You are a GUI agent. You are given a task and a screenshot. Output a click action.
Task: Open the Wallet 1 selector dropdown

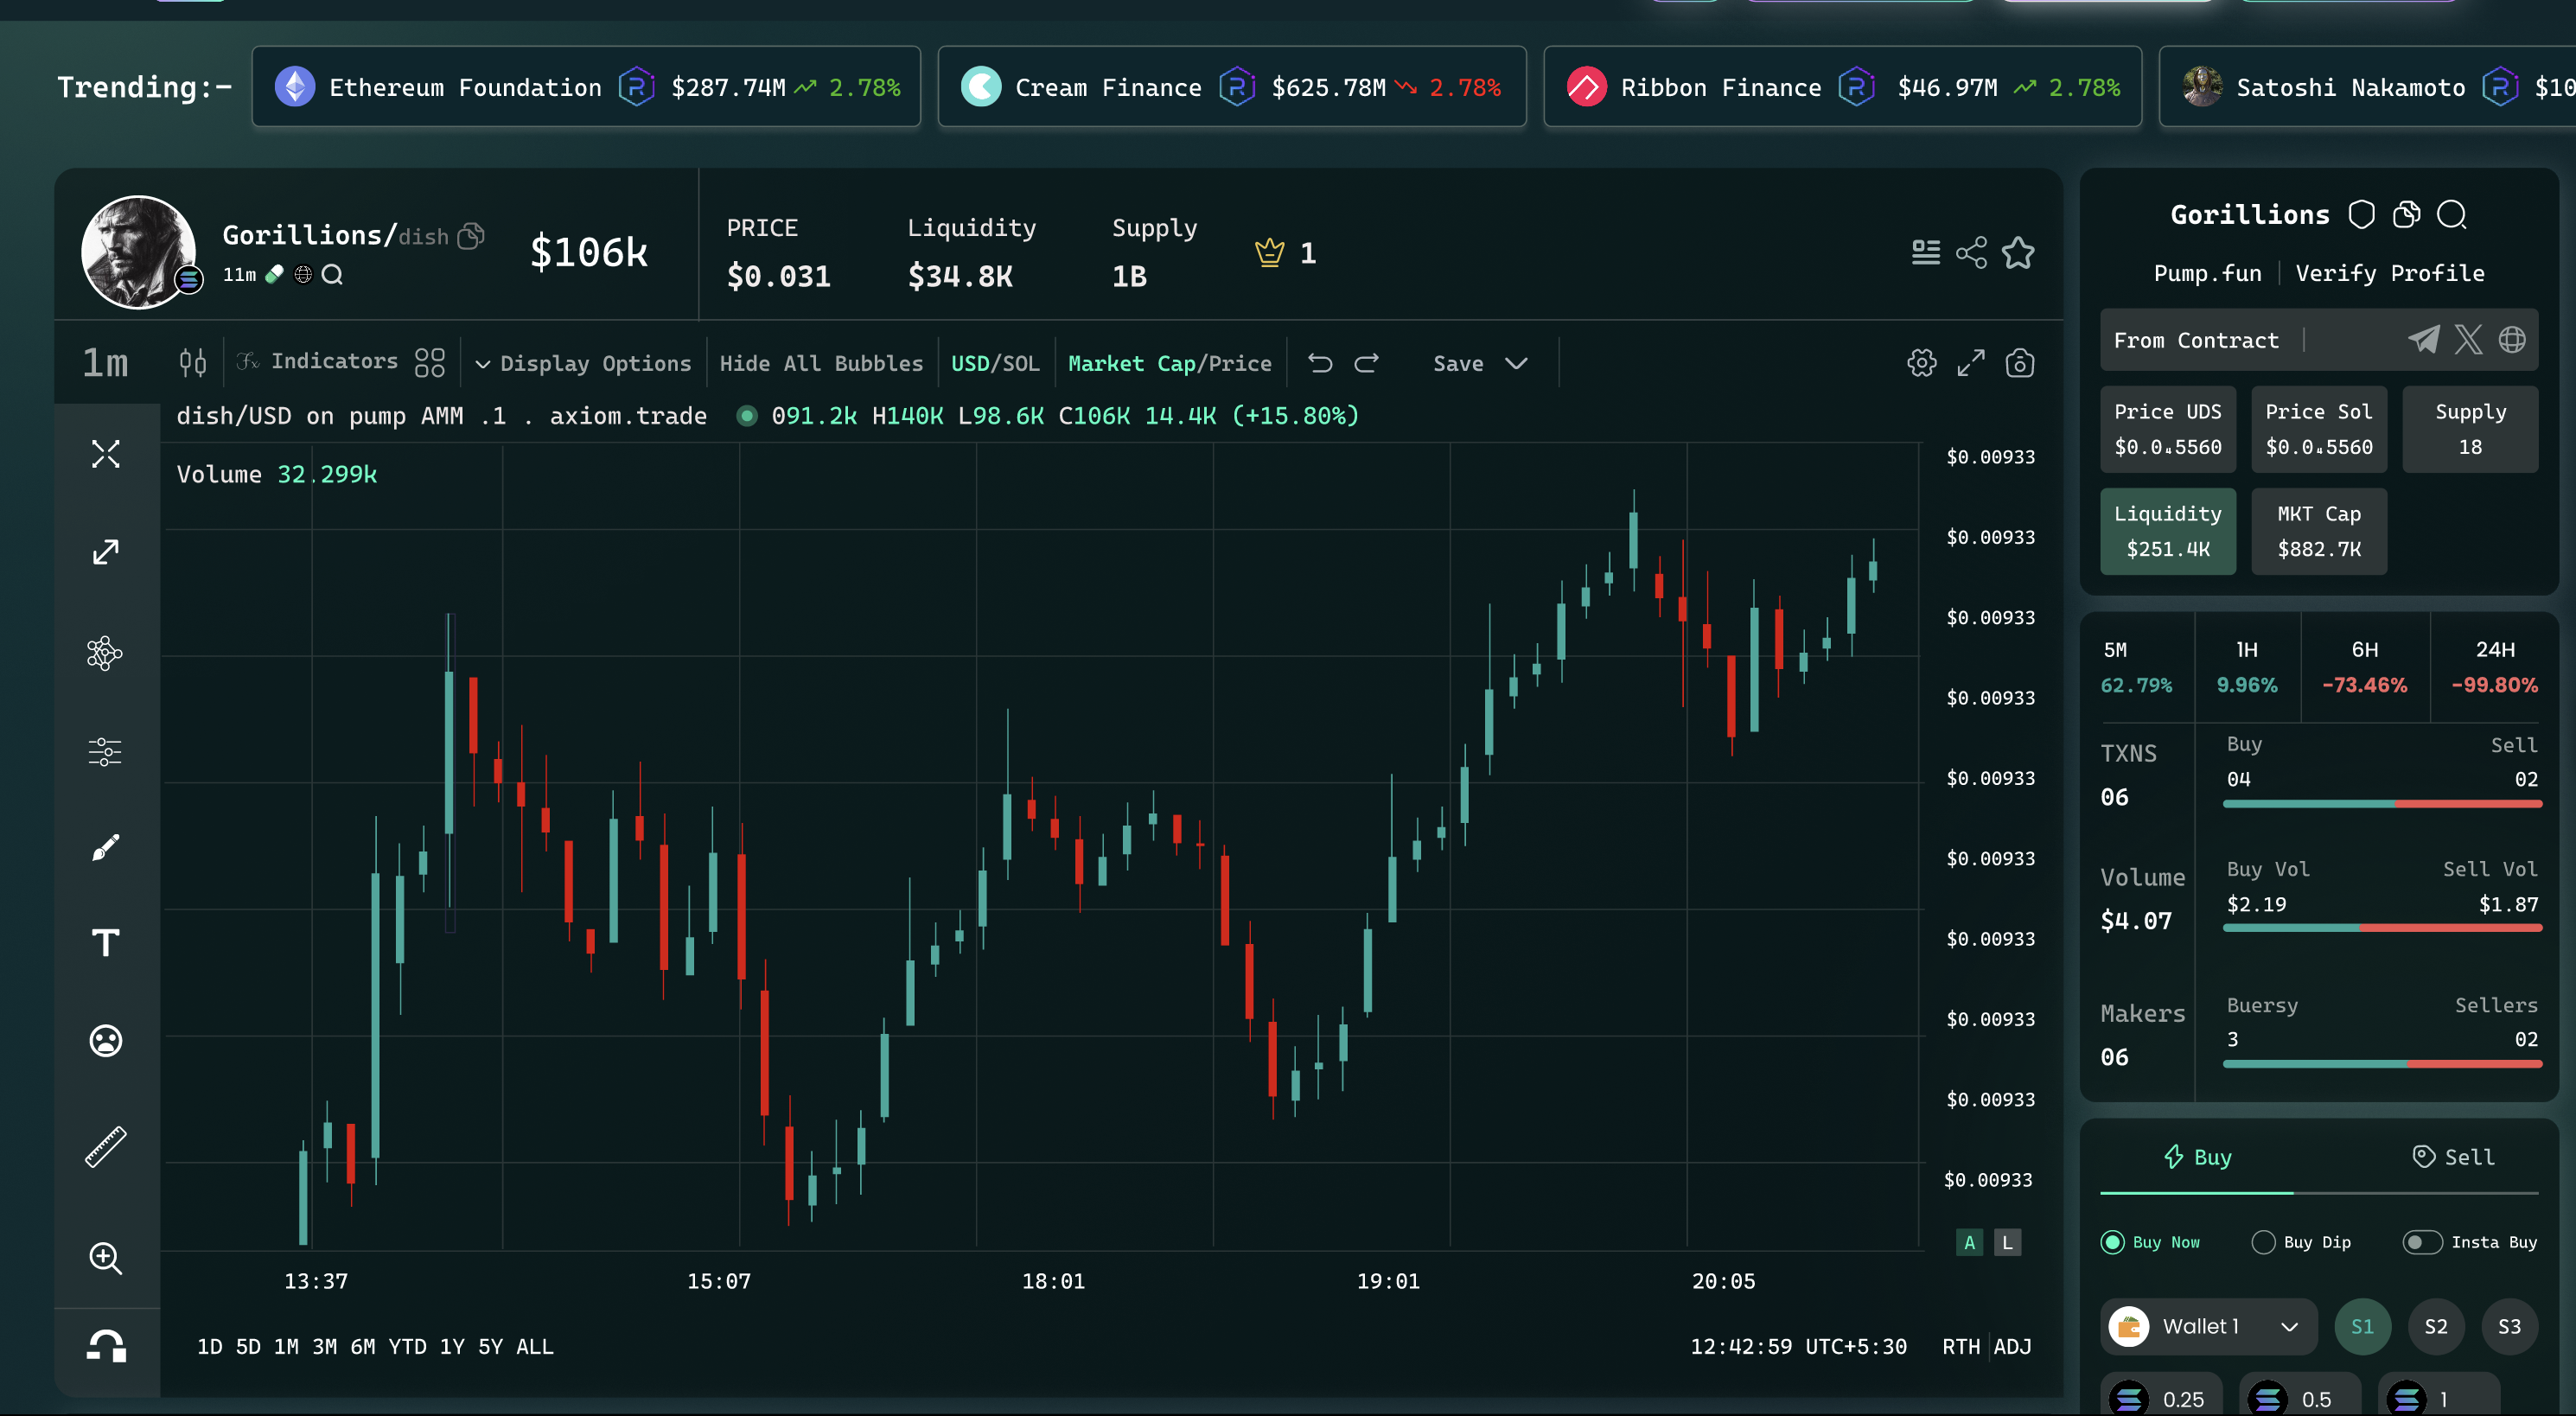click(x=2208, y=1326)
